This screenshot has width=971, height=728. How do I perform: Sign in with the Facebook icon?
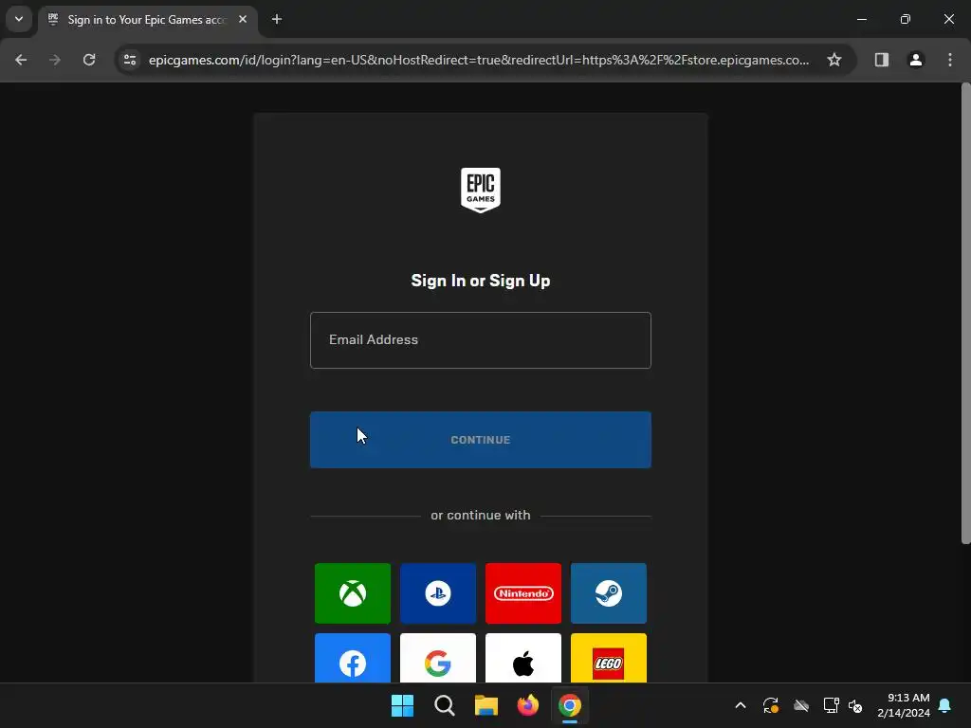click(353, 658)
